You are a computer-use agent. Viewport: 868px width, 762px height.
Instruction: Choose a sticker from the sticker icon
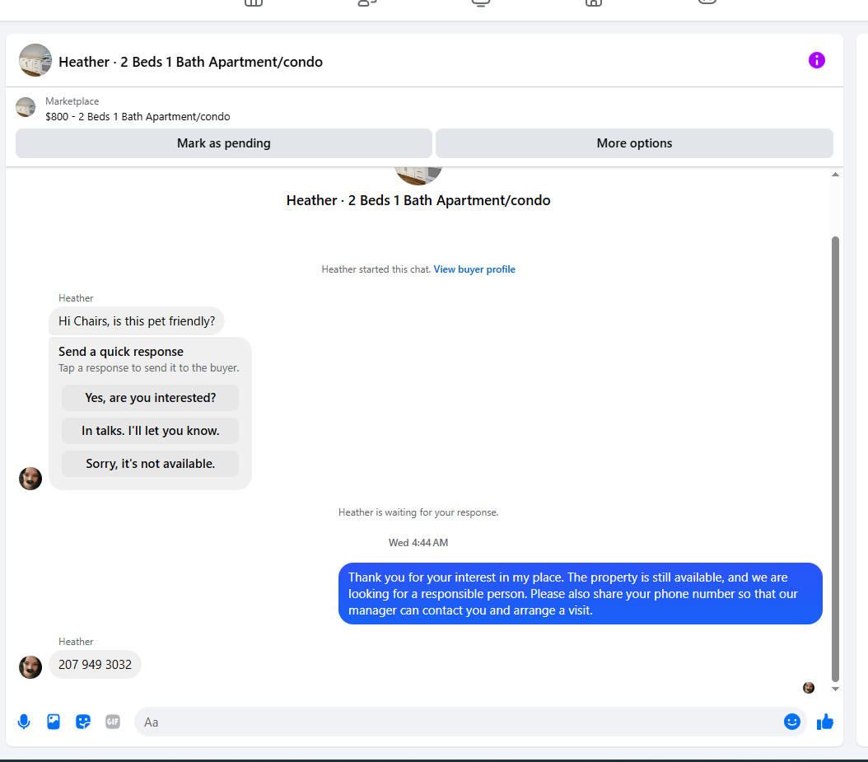pyautogui.click(x=83, y=722)
